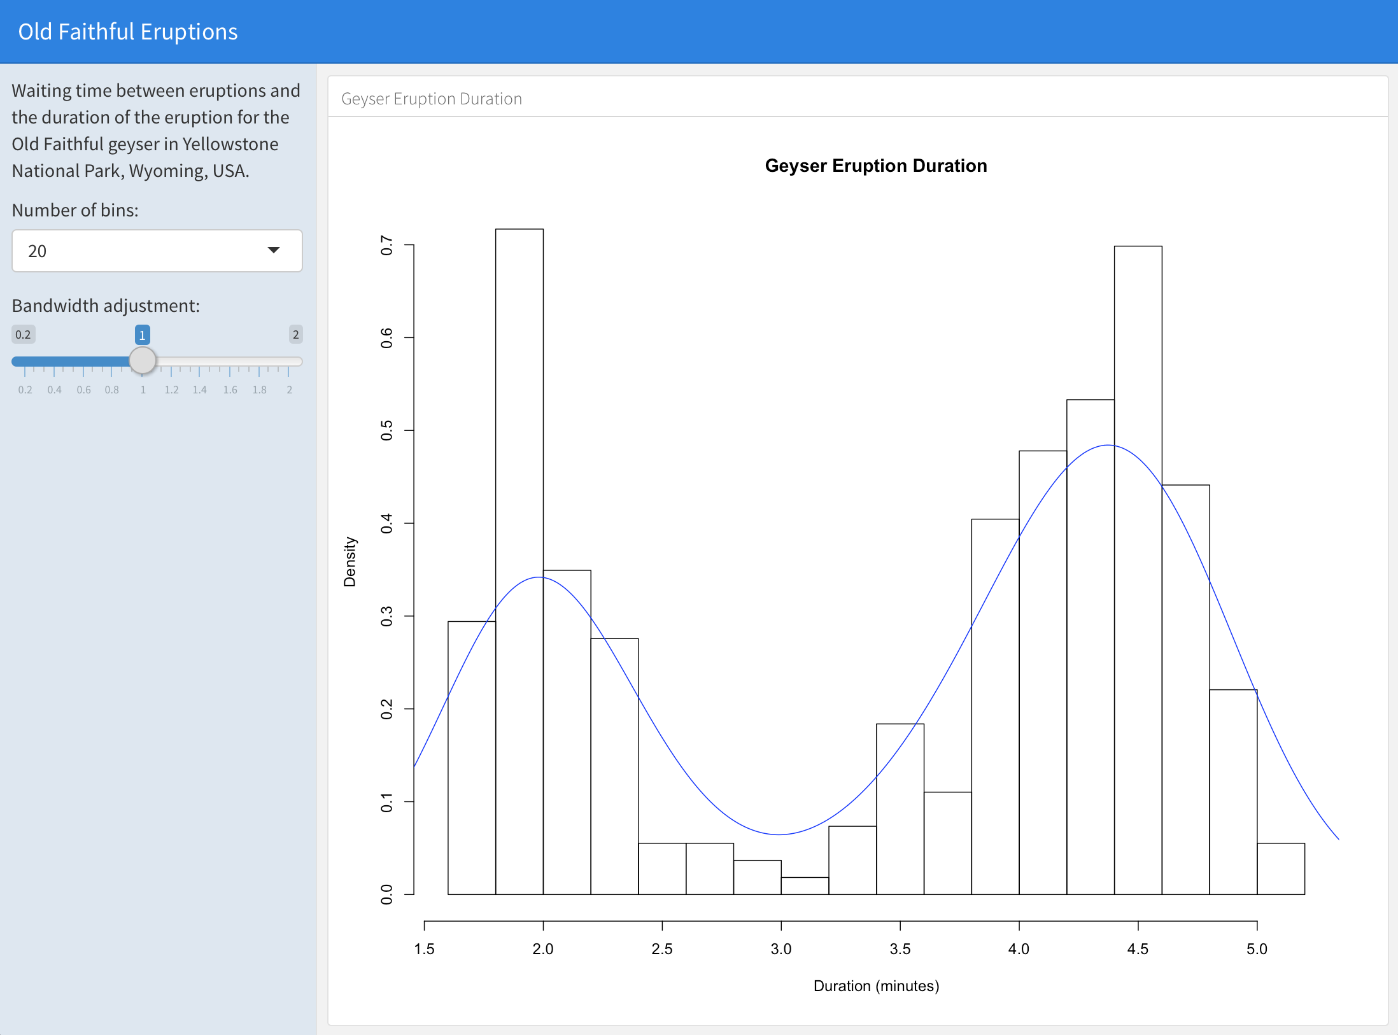Click the dropdown caret arrow icon
This screenshot has width=1398, height=1035.
(x=274, y=250)
